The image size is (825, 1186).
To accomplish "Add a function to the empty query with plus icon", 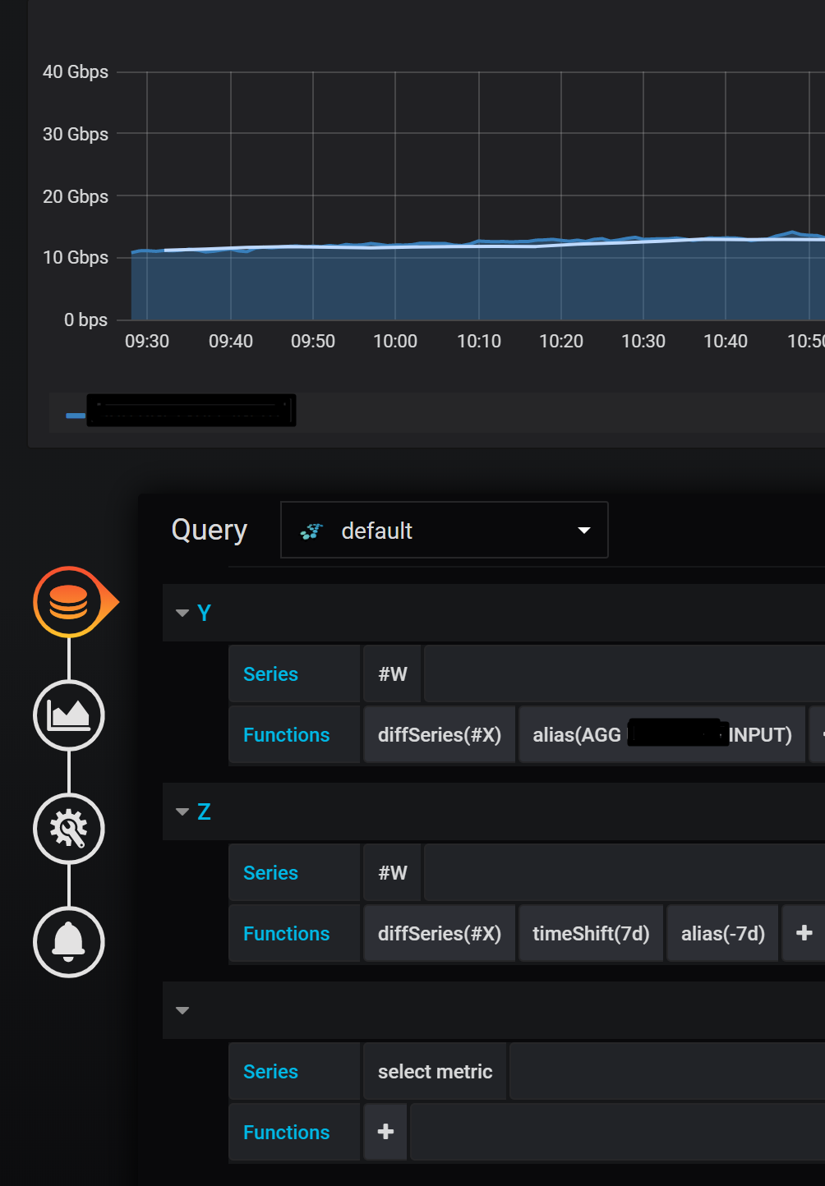I will 385,1132.
